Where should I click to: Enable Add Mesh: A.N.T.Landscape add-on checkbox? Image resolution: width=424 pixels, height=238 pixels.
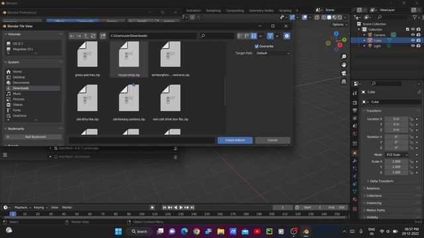pos(56,148)
